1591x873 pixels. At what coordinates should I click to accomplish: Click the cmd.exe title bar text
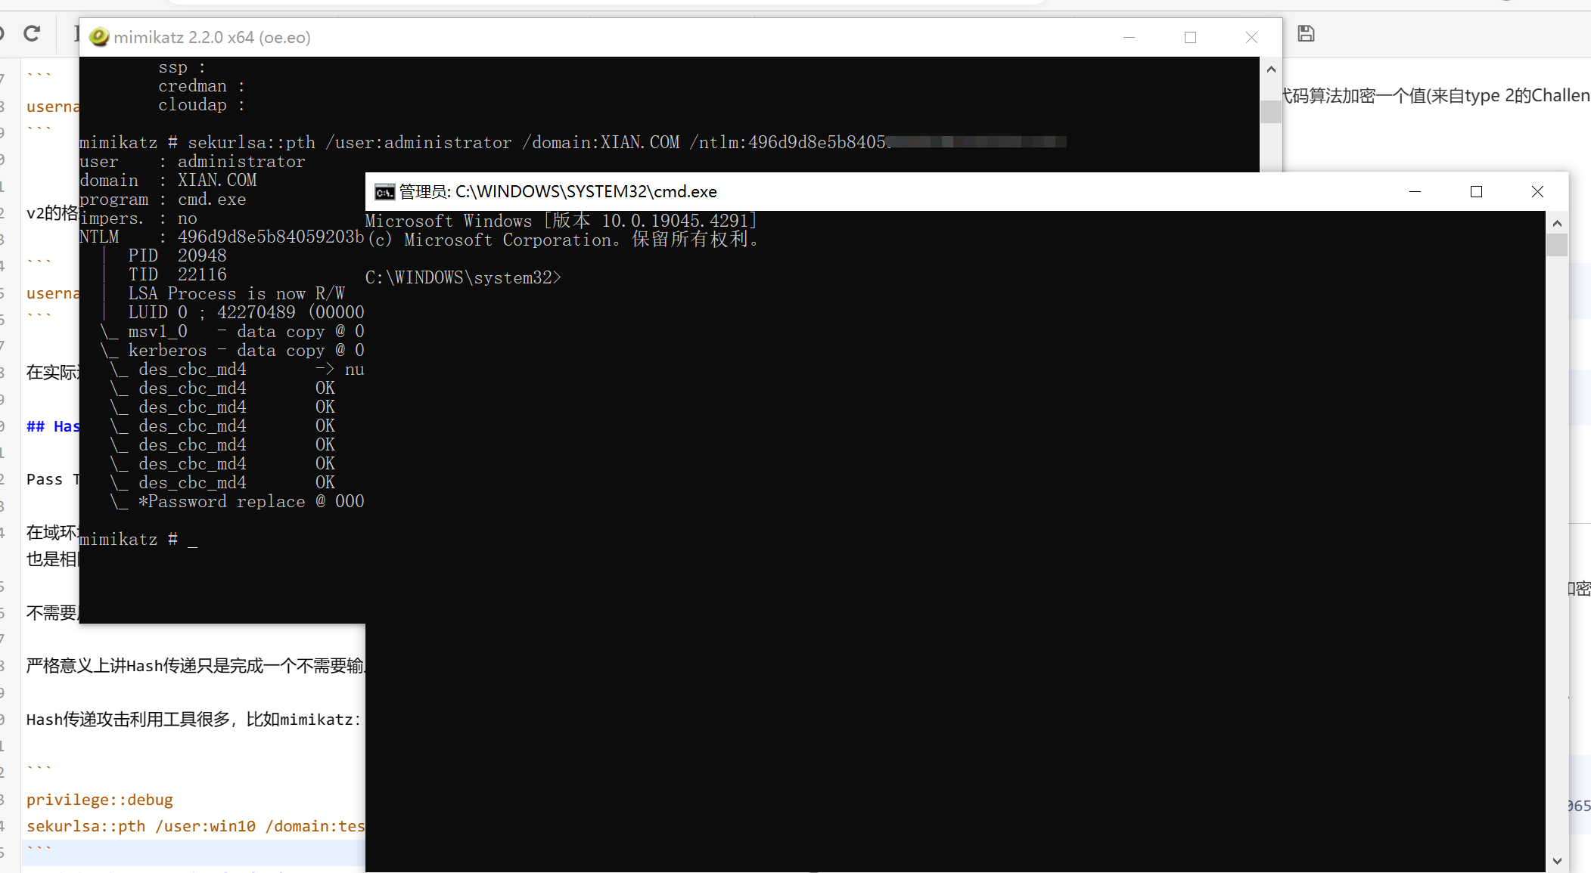pyautogui.click(x=558, y=192)
